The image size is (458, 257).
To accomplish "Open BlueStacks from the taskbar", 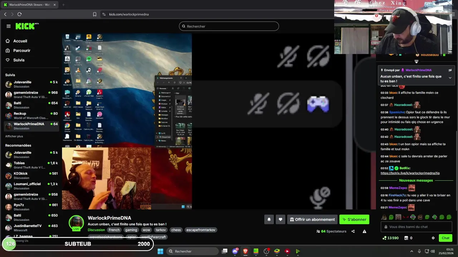I will 277,251.
